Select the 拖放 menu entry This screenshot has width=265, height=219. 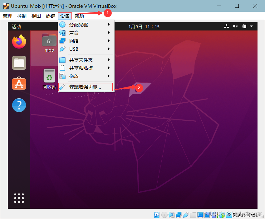click(x=86, y=76)
